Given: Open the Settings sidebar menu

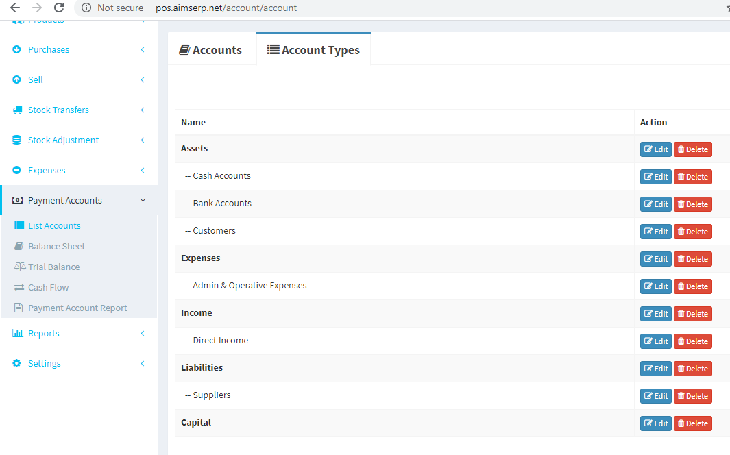Looking at the screenshot, I should [x=79, y=363].
